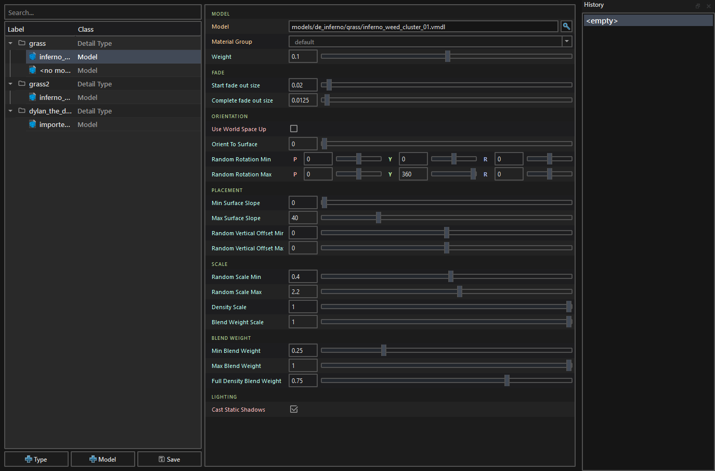
Task: Click Random Vertical Offset Max value field
Action: (303, 248)
